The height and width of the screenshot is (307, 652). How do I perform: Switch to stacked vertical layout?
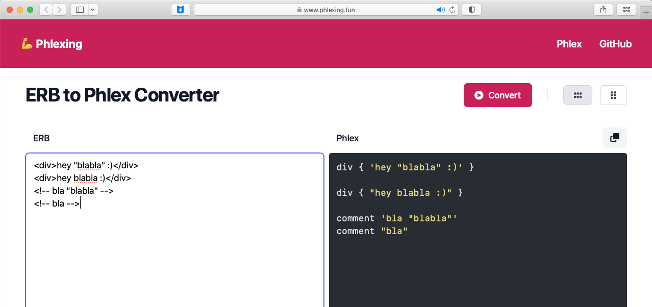[x=613, y=95]
